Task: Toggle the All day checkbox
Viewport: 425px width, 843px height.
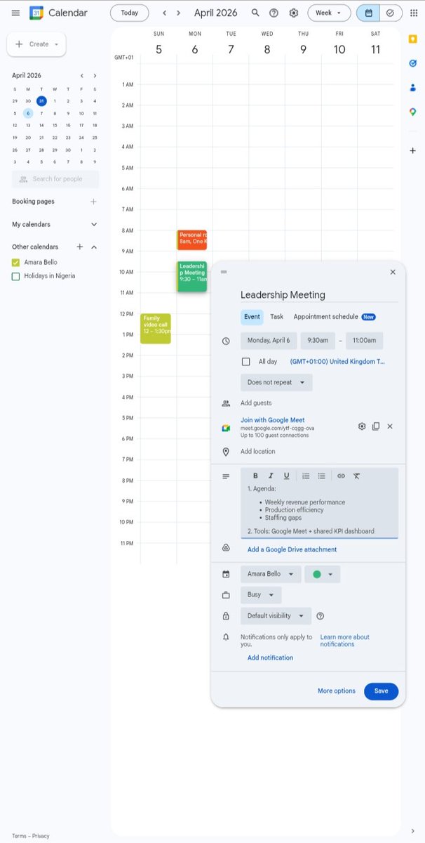Action: [245, 362]
